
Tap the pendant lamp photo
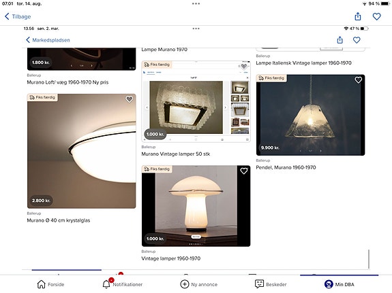[310, 115]
